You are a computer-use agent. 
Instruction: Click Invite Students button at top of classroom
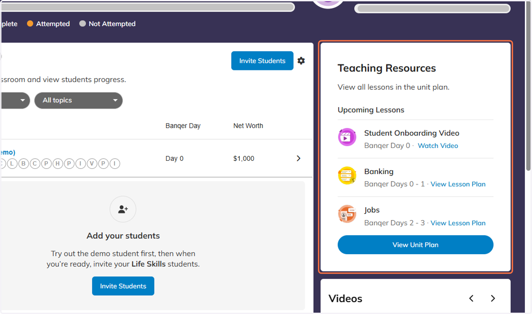[262, 61]
